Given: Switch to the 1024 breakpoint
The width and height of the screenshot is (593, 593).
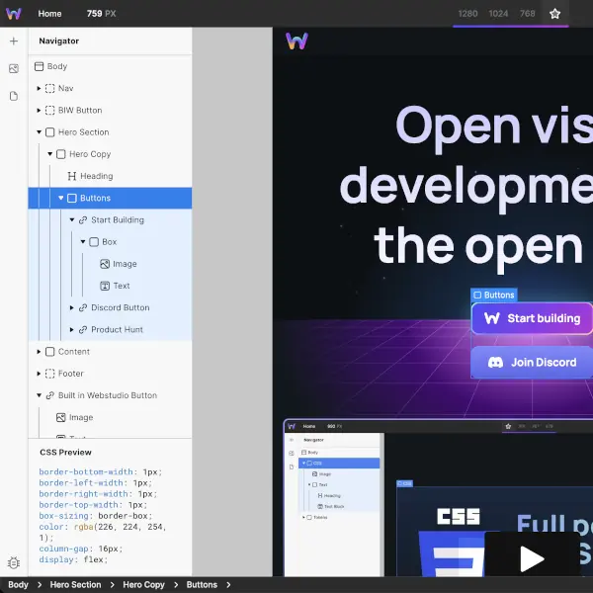Looking at the screenshot, I should 498,14.
